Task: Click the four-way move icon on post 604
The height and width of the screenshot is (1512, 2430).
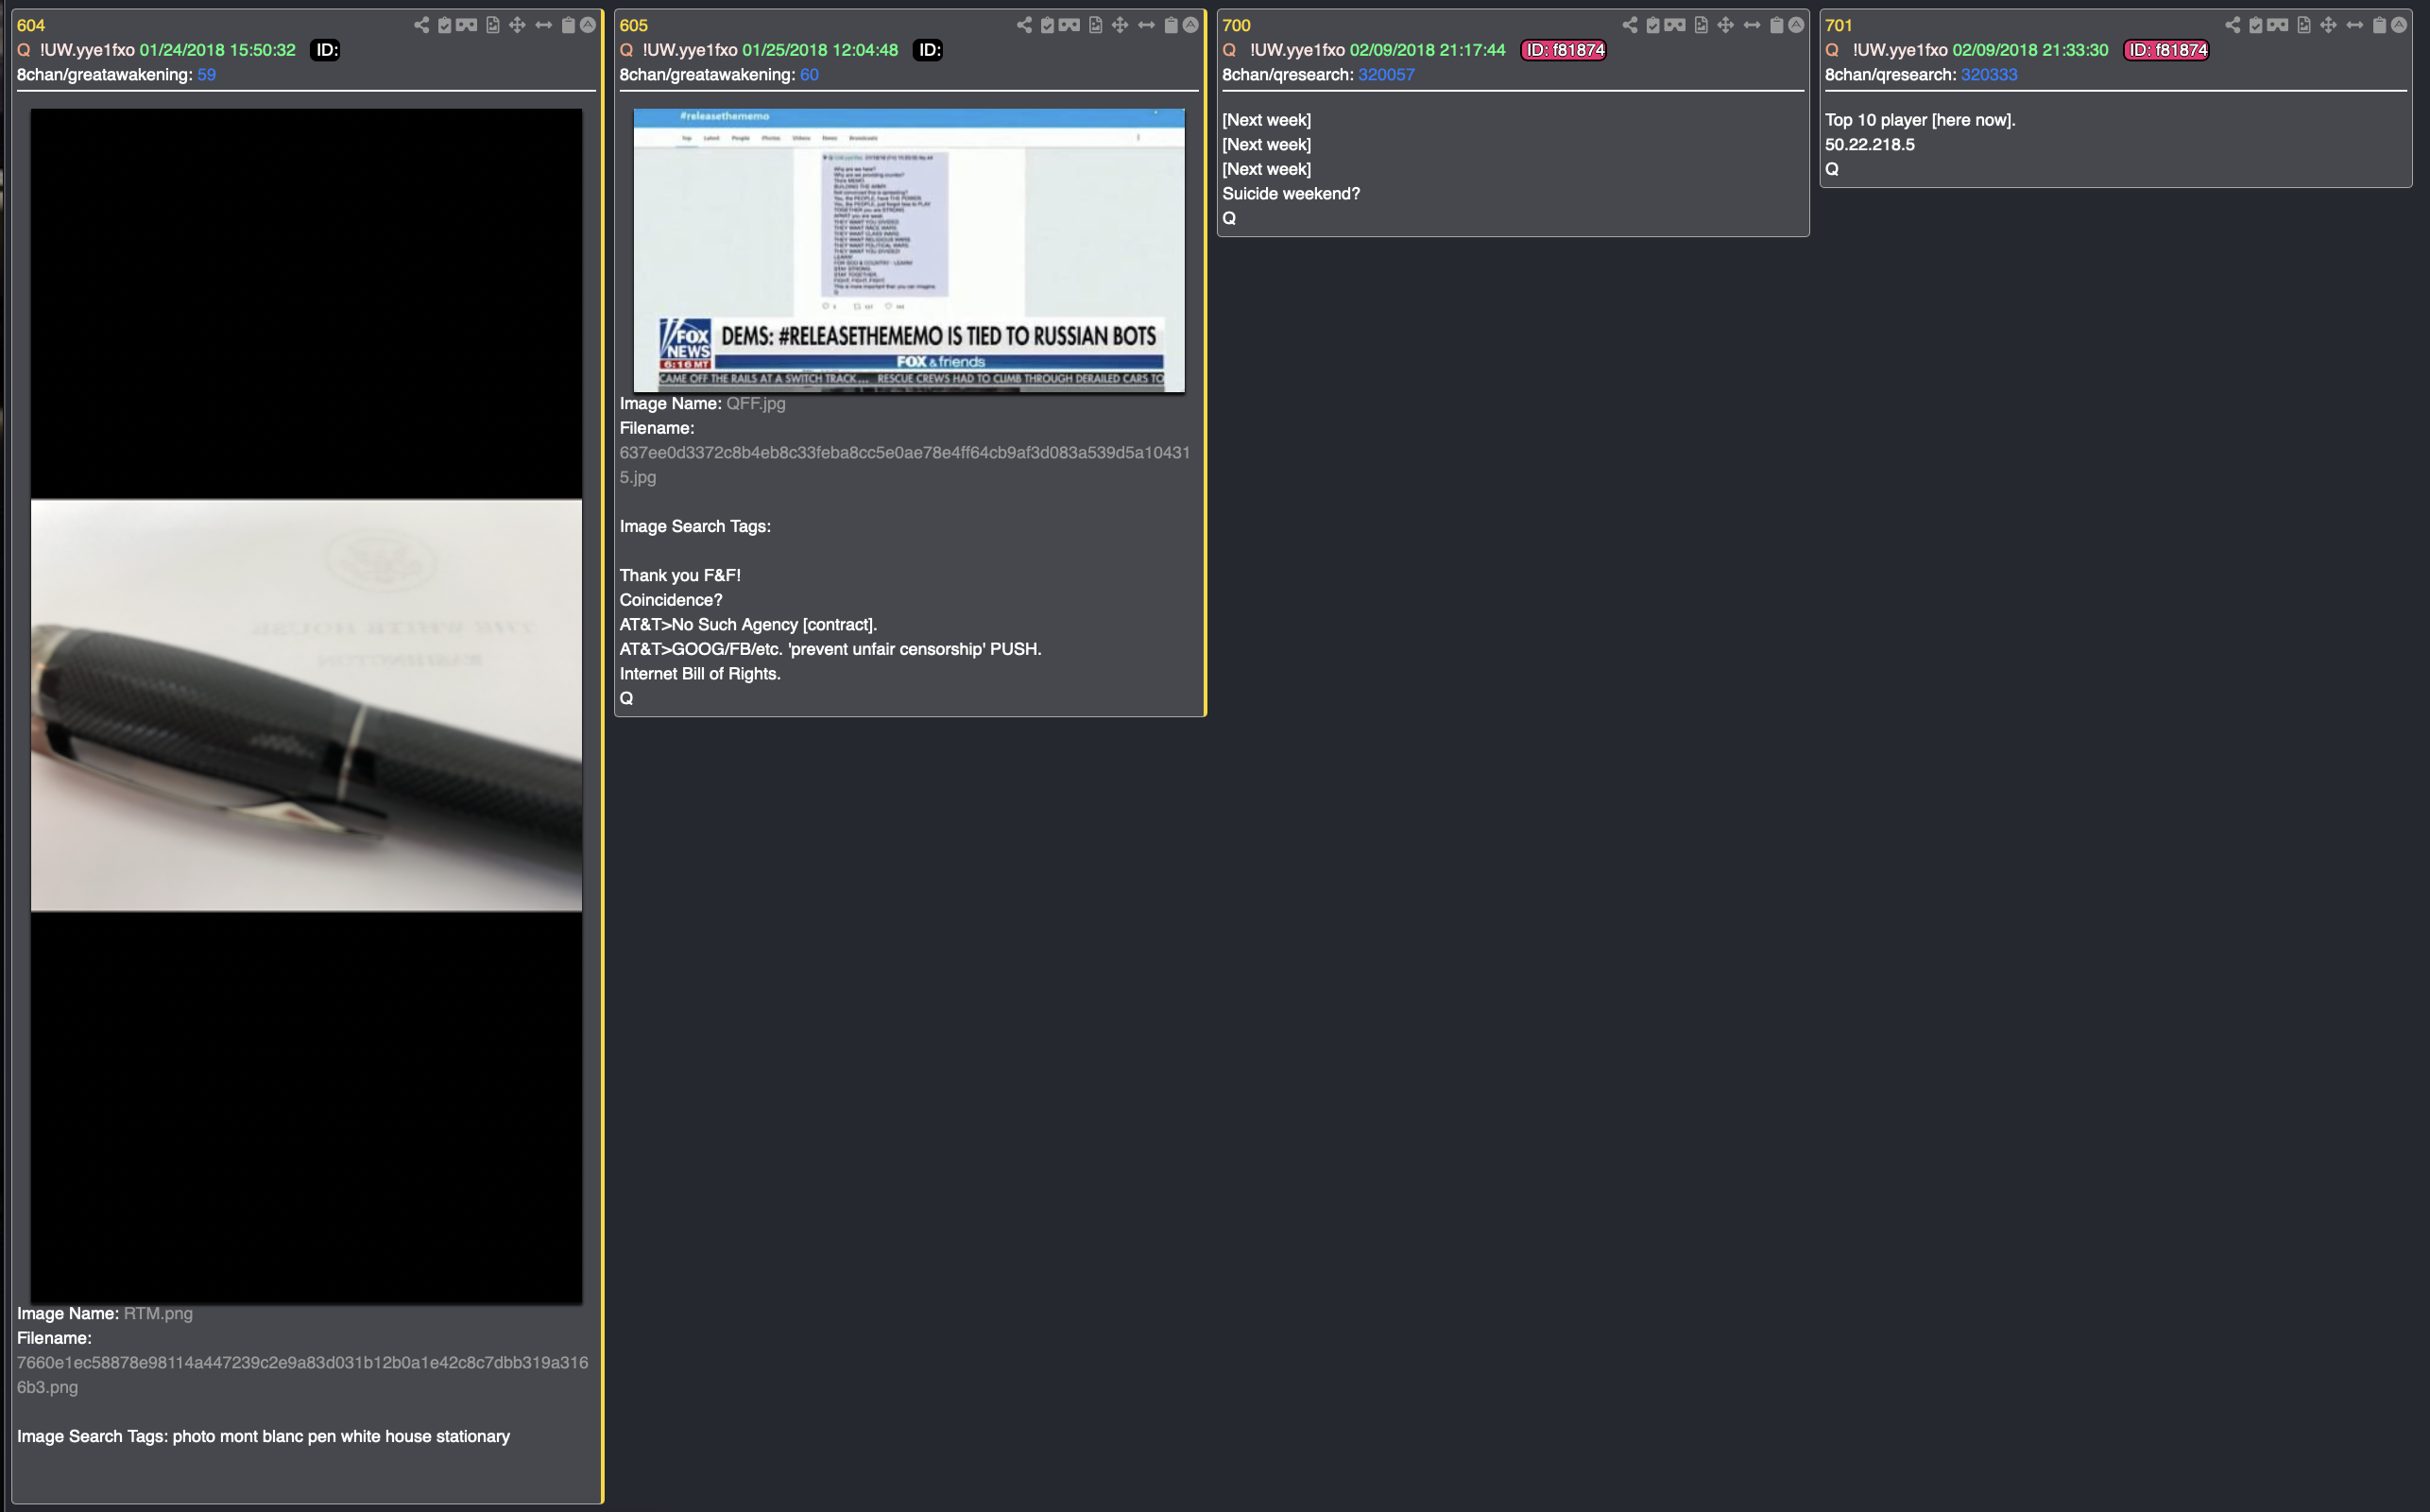Action: click(x=518, y=25)
